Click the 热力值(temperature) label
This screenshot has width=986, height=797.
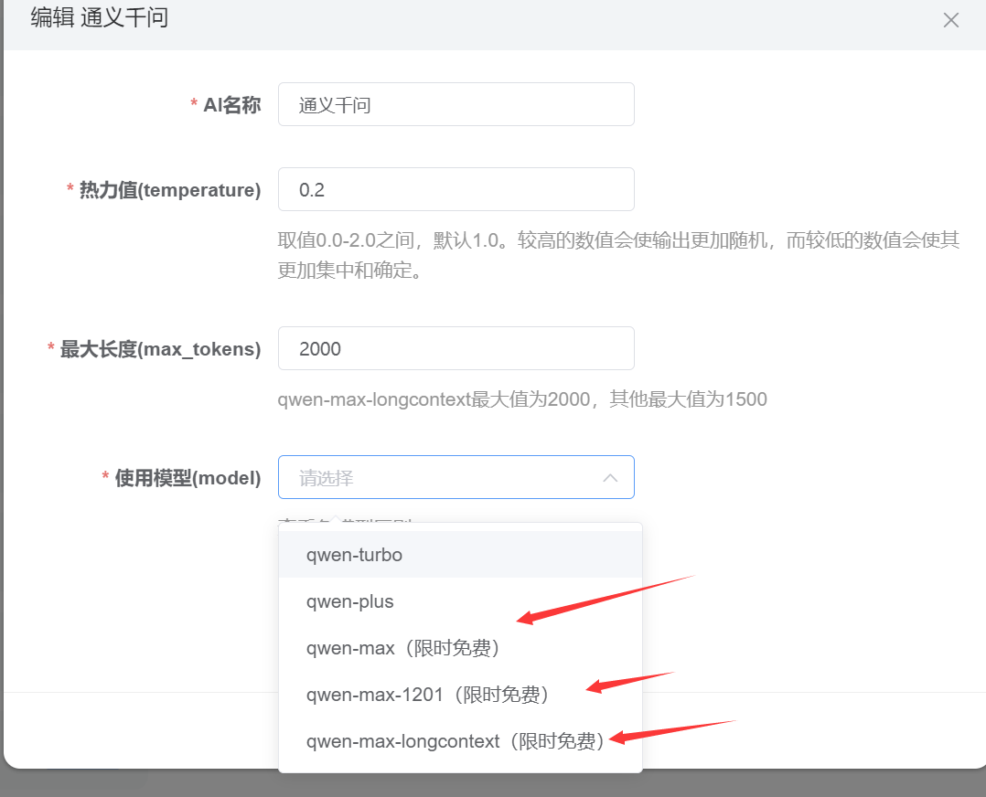click(170, 190)
